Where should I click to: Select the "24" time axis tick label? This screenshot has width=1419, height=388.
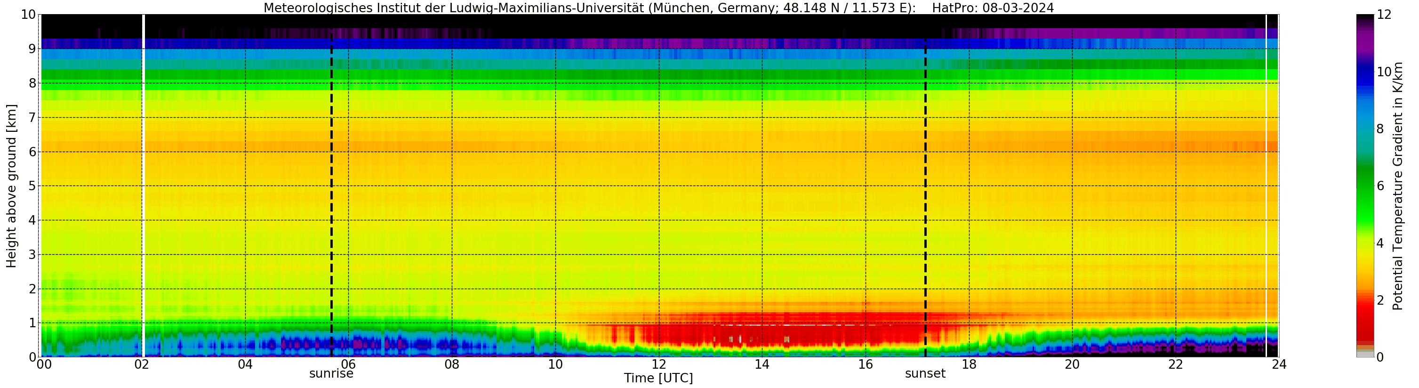click(1279, 364)
